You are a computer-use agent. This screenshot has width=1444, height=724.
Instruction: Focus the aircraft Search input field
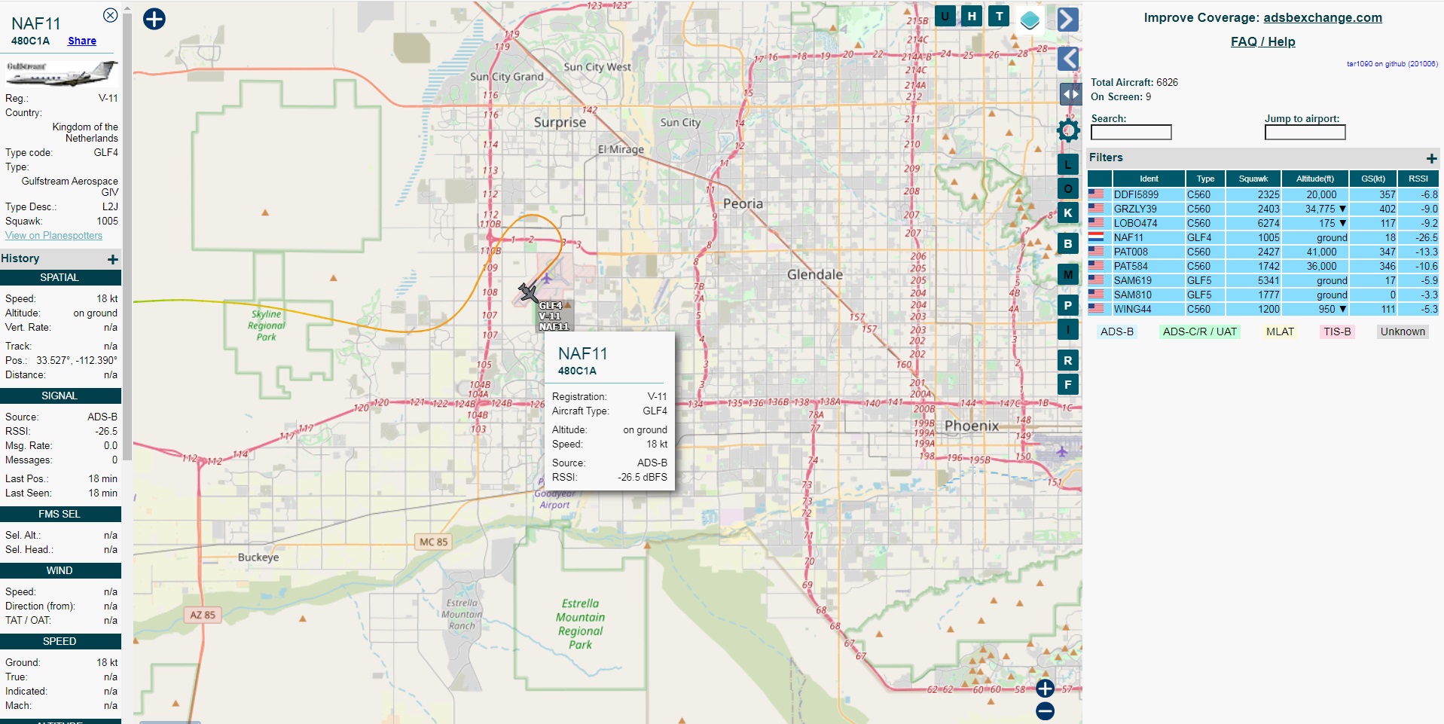click(1131, 133)
